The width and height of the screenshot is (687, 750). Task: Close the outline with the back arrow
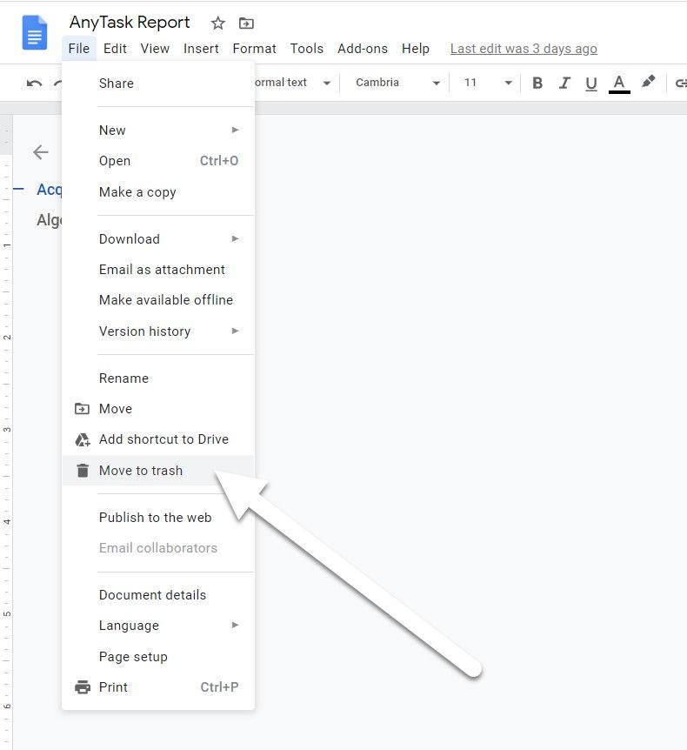pyautogui.click(x=41, y=152)
